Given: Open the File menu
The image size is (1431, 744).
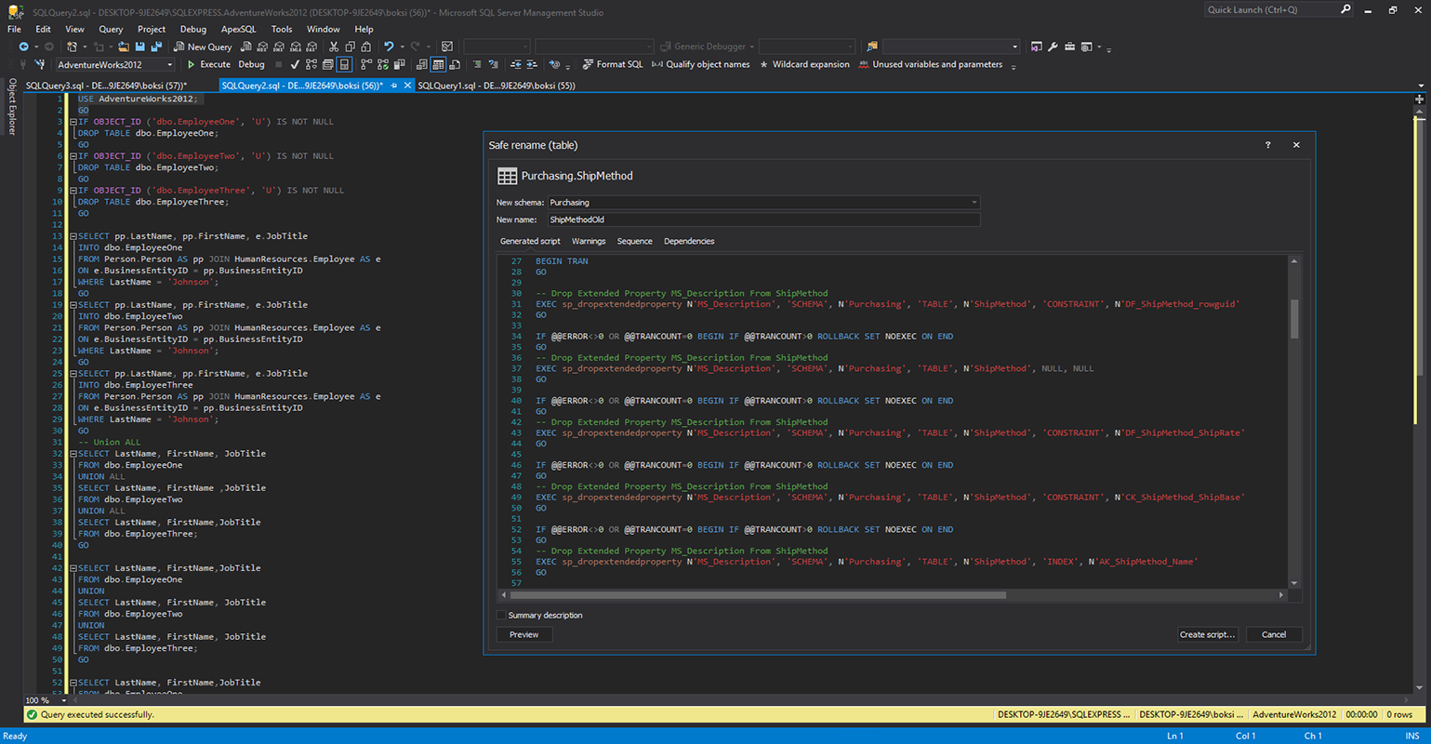Looking at the screenshot, I should 14,29.
